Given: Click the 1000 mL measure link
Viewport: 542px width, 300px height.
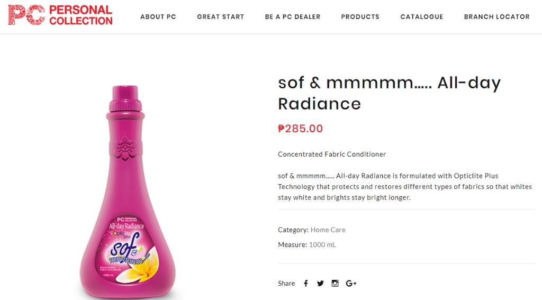Looking at the screenshot, I should 322,244.
